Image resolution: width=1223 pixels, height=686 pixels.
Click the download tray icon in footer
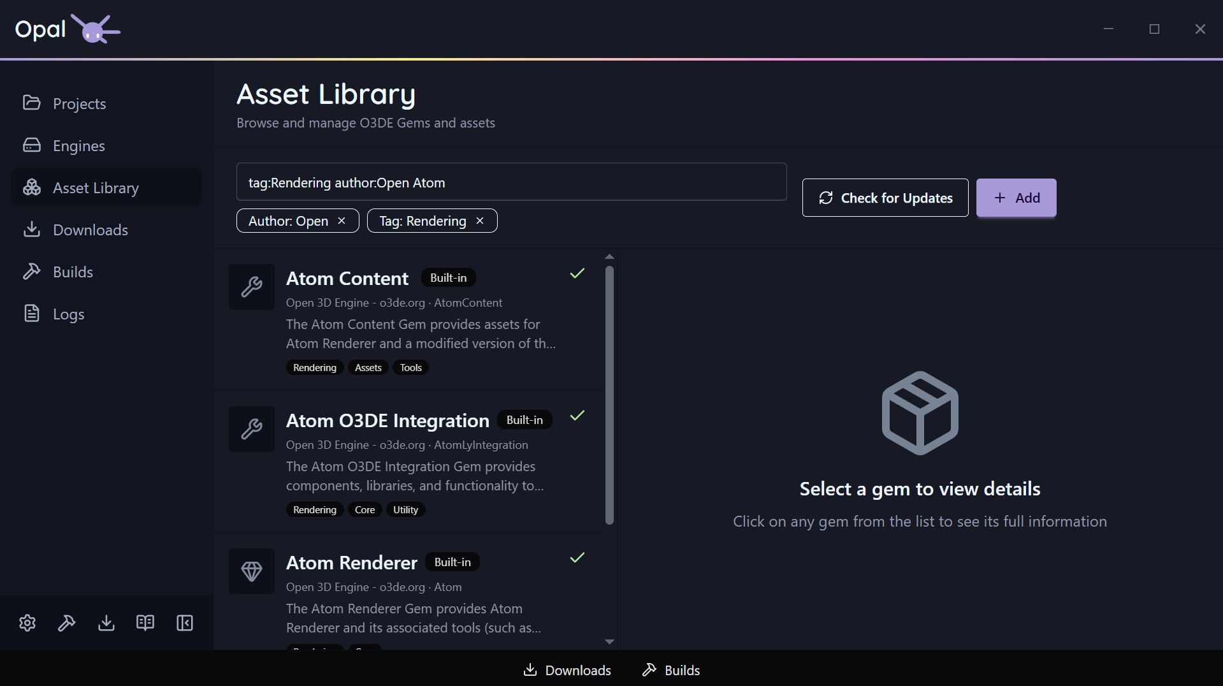[x=106, y=623]
